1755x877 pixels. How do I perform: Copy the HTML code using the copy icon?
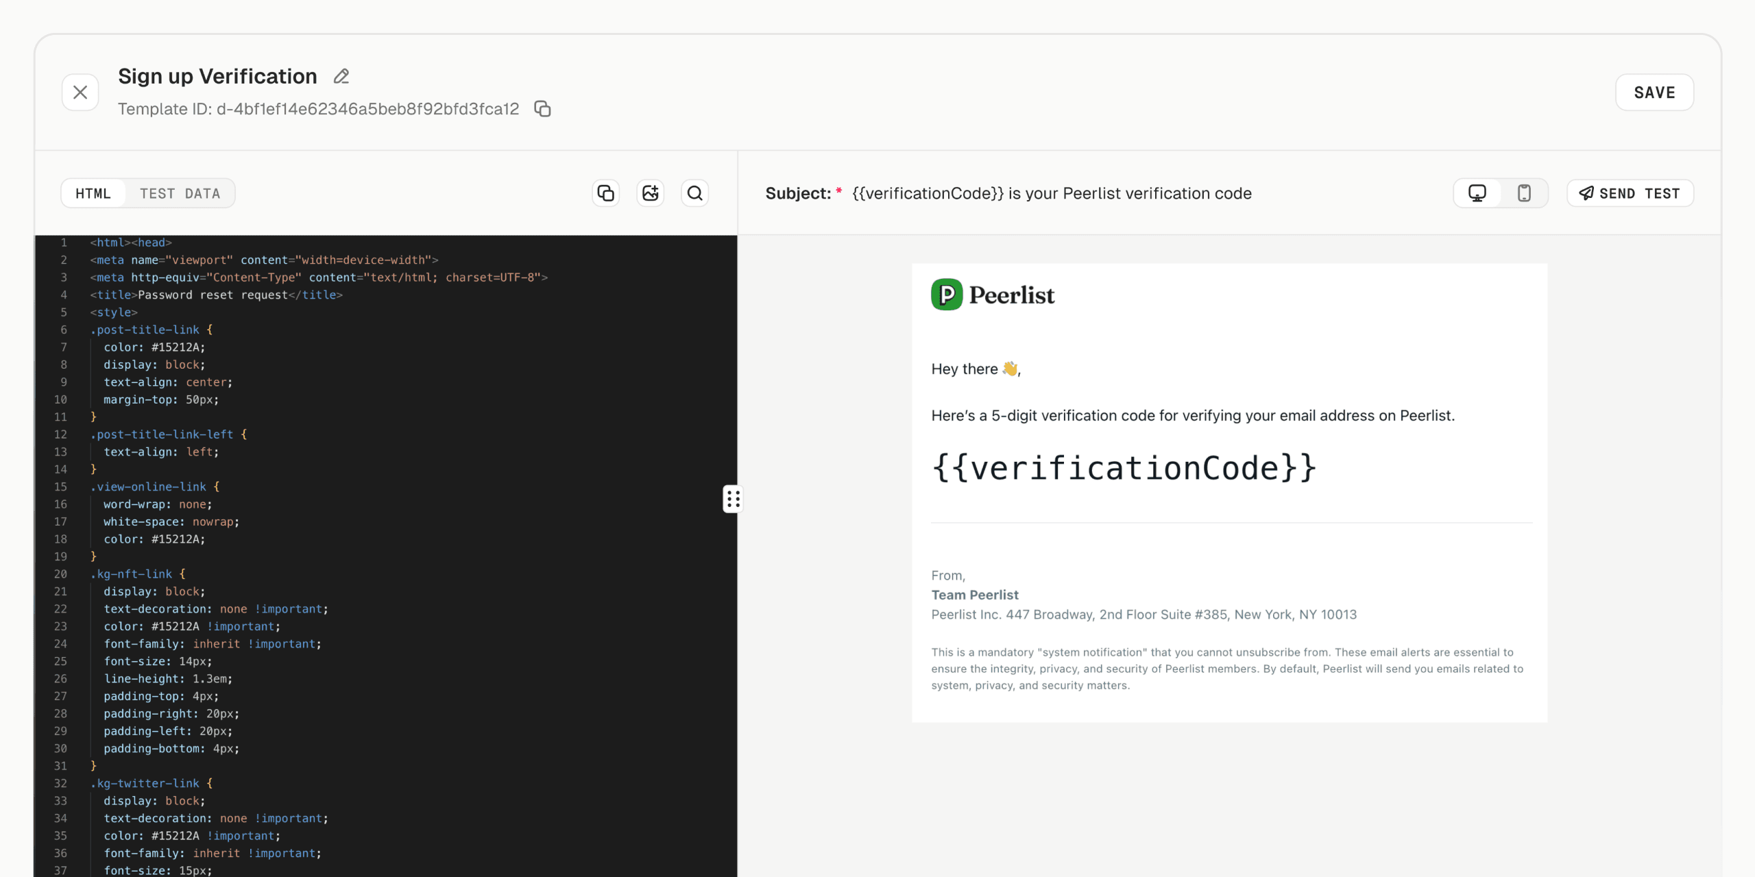point(605,193)
